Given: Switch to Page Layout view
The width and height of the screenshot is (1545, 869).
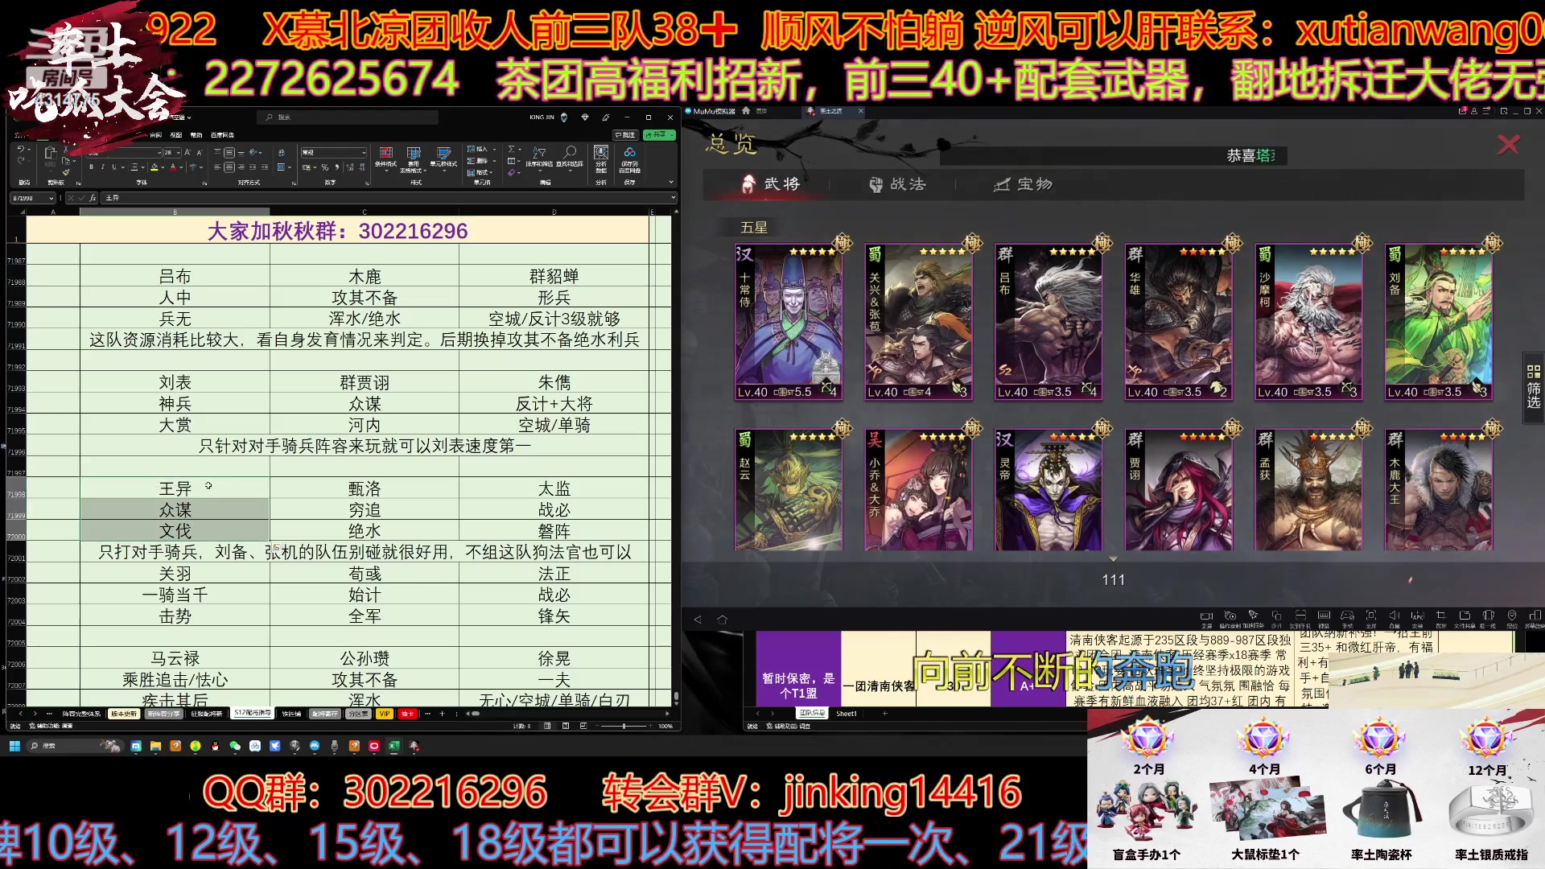Looking at the screenshot, I should point(565,726).
